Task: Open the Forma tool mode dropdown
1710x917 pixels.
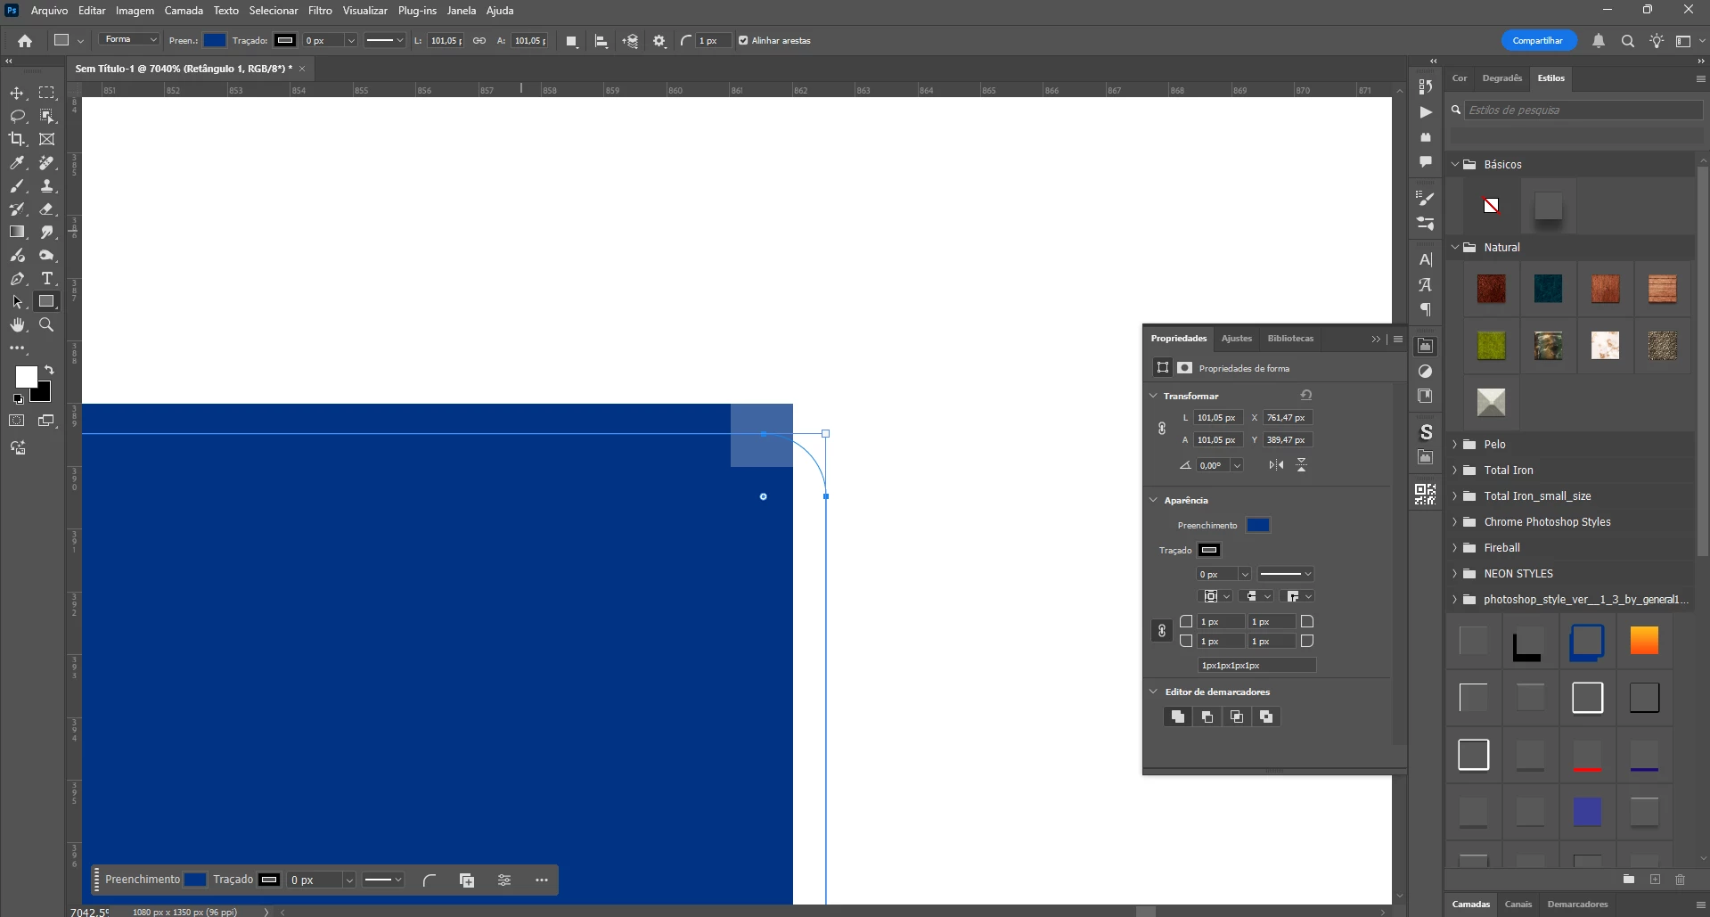Action: tap(130, 40)
